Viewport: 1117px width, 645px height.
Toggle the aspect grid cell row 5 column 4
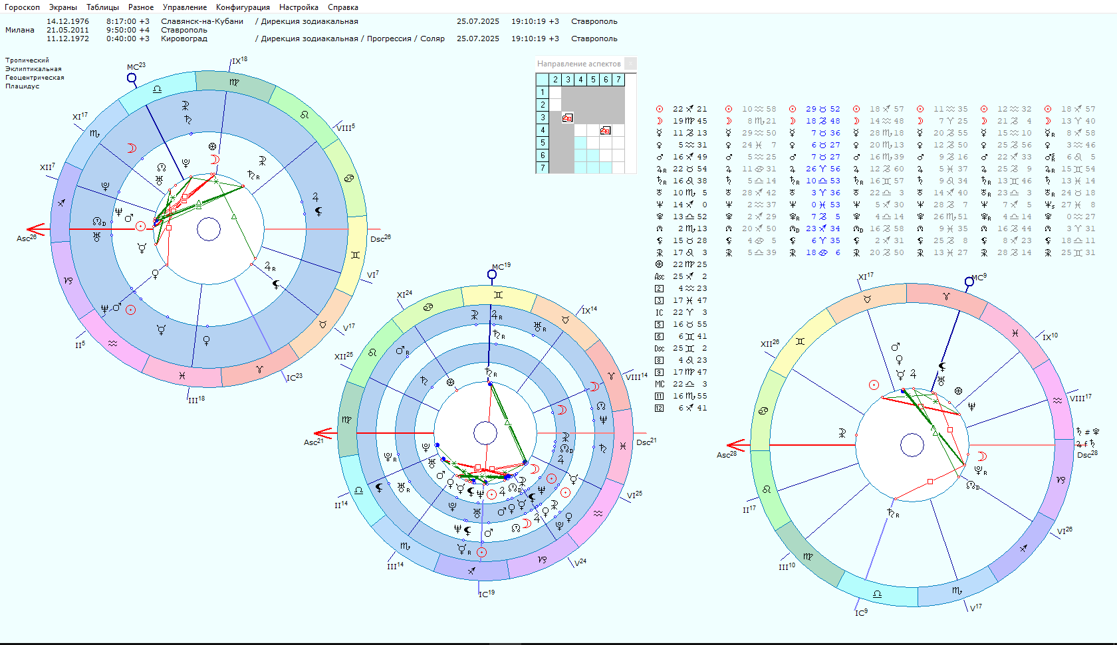(580, 143)
